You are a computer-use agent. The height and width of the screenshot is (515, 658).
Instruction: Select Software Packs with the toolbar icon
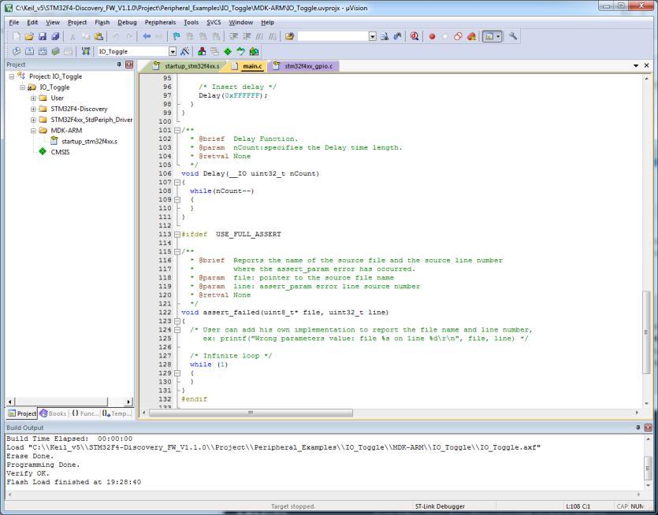pos(241,51)
